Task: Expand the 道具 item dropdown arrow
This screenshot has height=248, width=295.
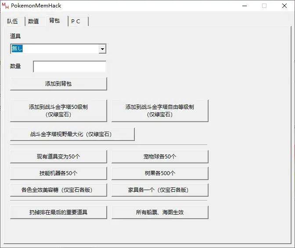Action: pyautogui.click(x=102, y=49)
